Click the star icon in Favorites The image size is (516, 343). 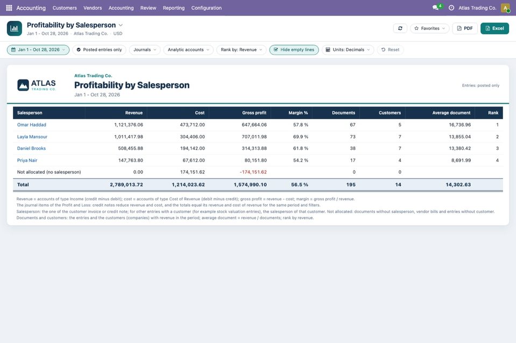(x=416, y=28)
